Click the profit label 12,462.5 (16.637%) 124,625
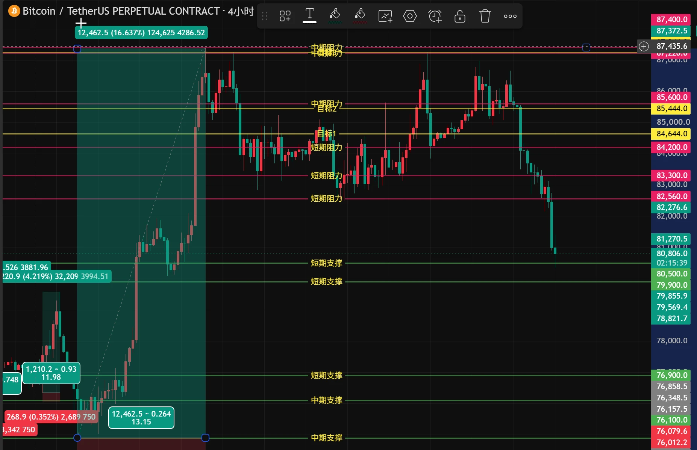This screenshot has height=450, width=697. point(141,33)
